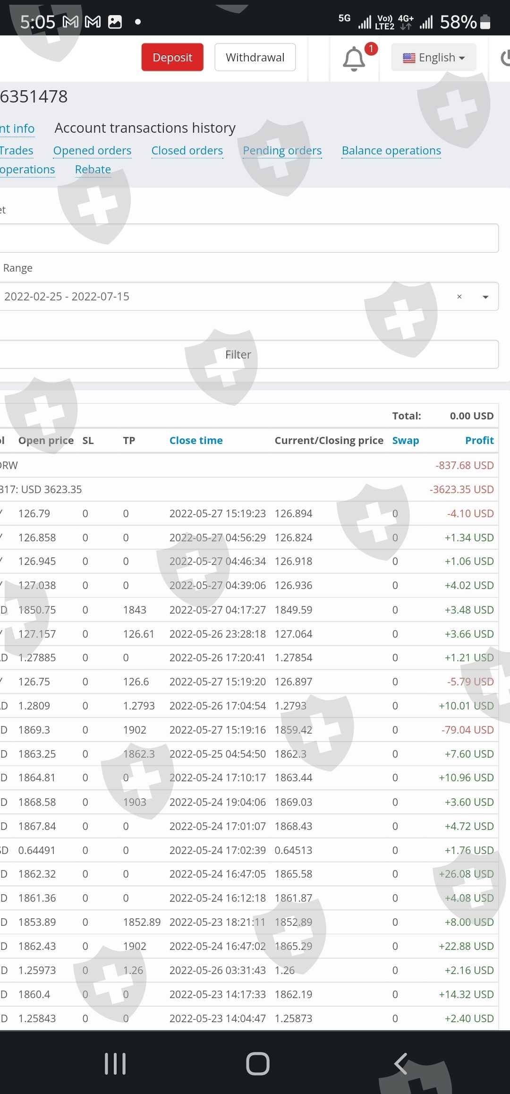Screen dimensions: 510x1094
Task: Tap the power logout icon
Action: [504, 58]
